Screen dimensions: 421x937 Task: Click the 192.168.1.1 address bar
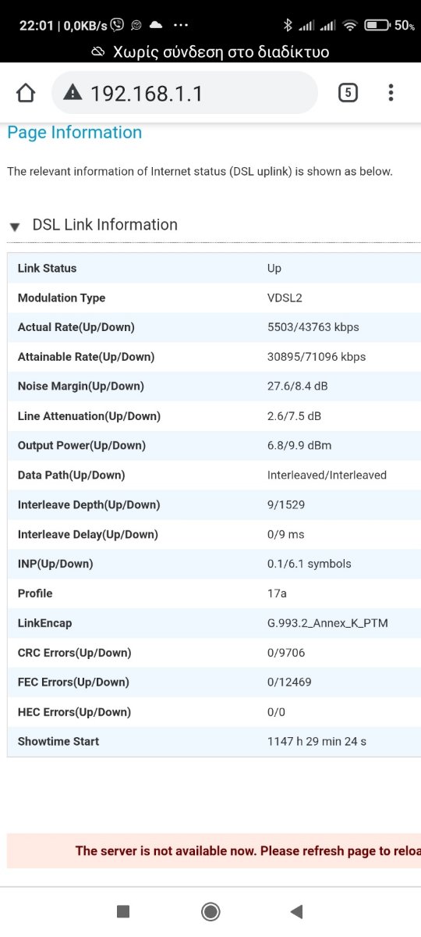(185, 93)
